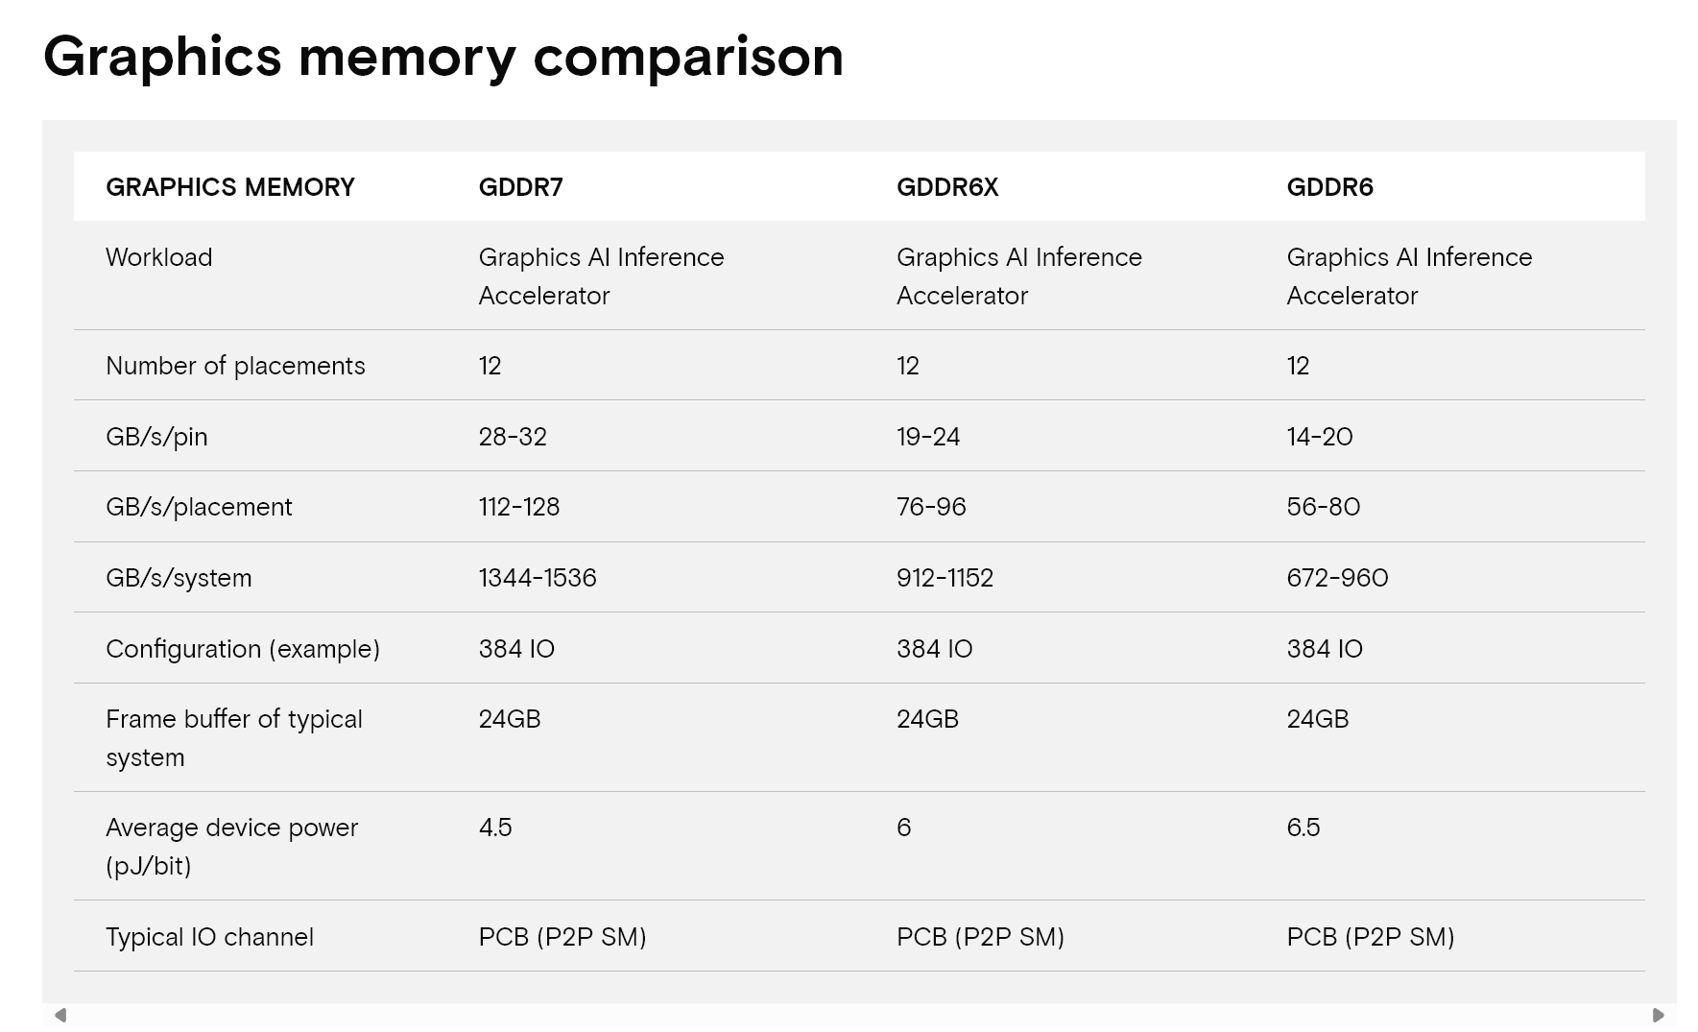This screenshot has width=1698, height=1032.
Task: Select the GDDR6X column header
Action: [x=947, y=187]
